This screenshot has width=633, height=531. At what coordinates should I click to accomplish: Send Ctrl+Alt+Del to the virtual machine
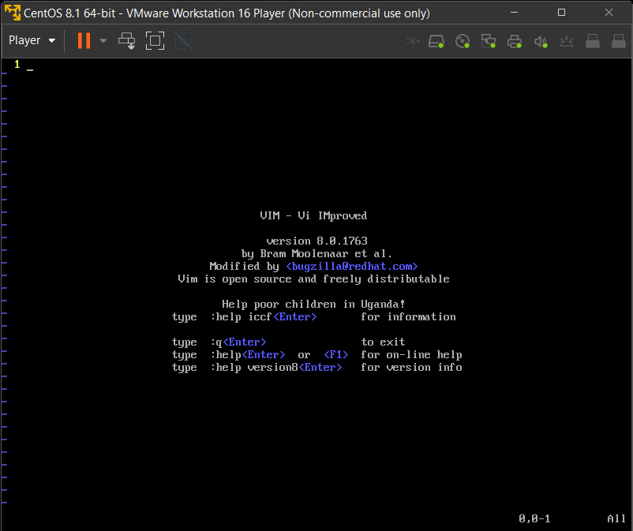[x=127, y=41]
